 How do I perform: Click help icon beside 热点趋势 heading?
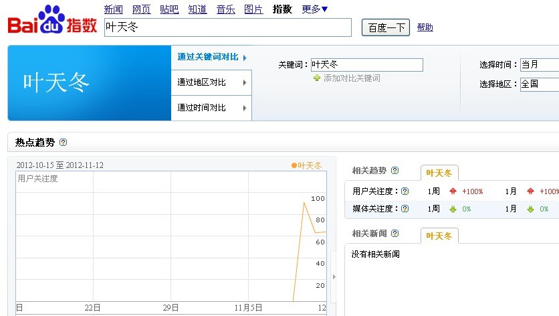coord(64,143)
